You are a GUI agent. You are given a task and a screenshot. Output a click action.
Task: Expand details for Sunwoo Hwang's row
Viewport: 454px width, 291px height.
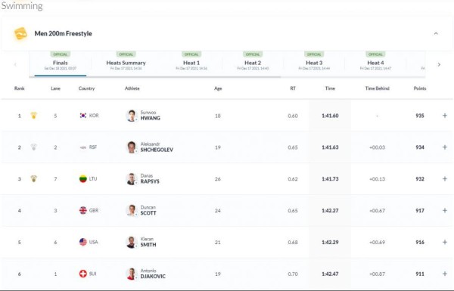[445, 116]
